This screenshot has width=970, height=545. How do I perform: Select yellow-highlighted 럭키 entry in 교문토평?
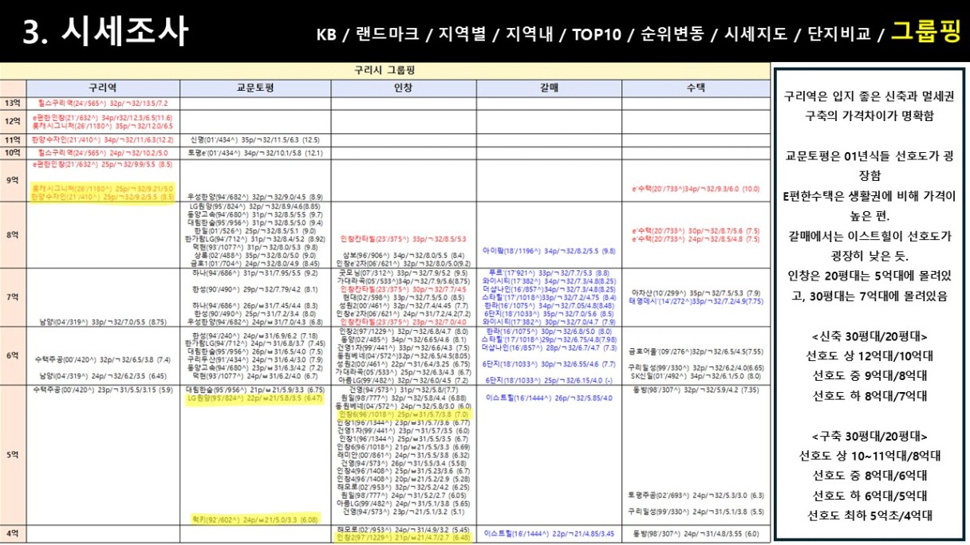click(x=254, y=519)
